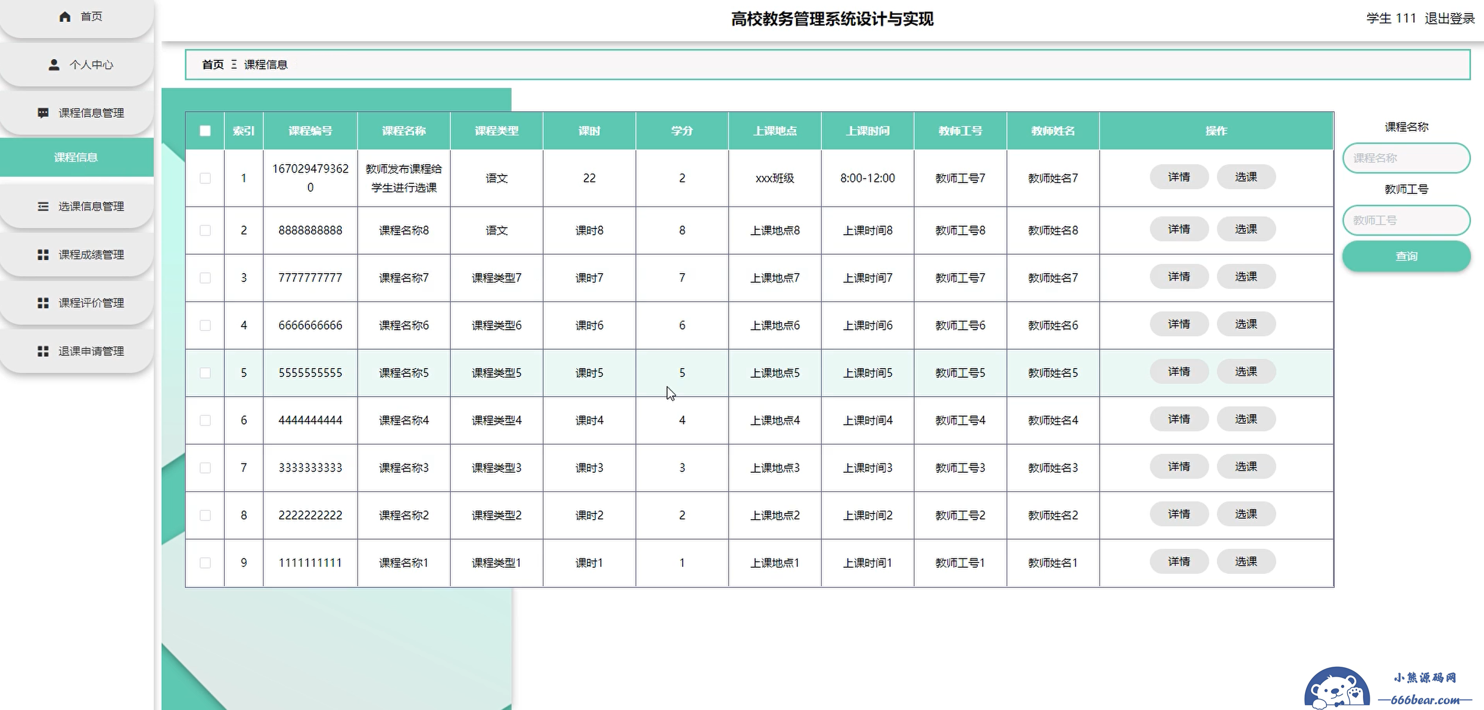Open 详情 for course 教师发布课程给学生进行选课
The image size is (1484, 710).
pyautogui.click(x=1179, y=177)
